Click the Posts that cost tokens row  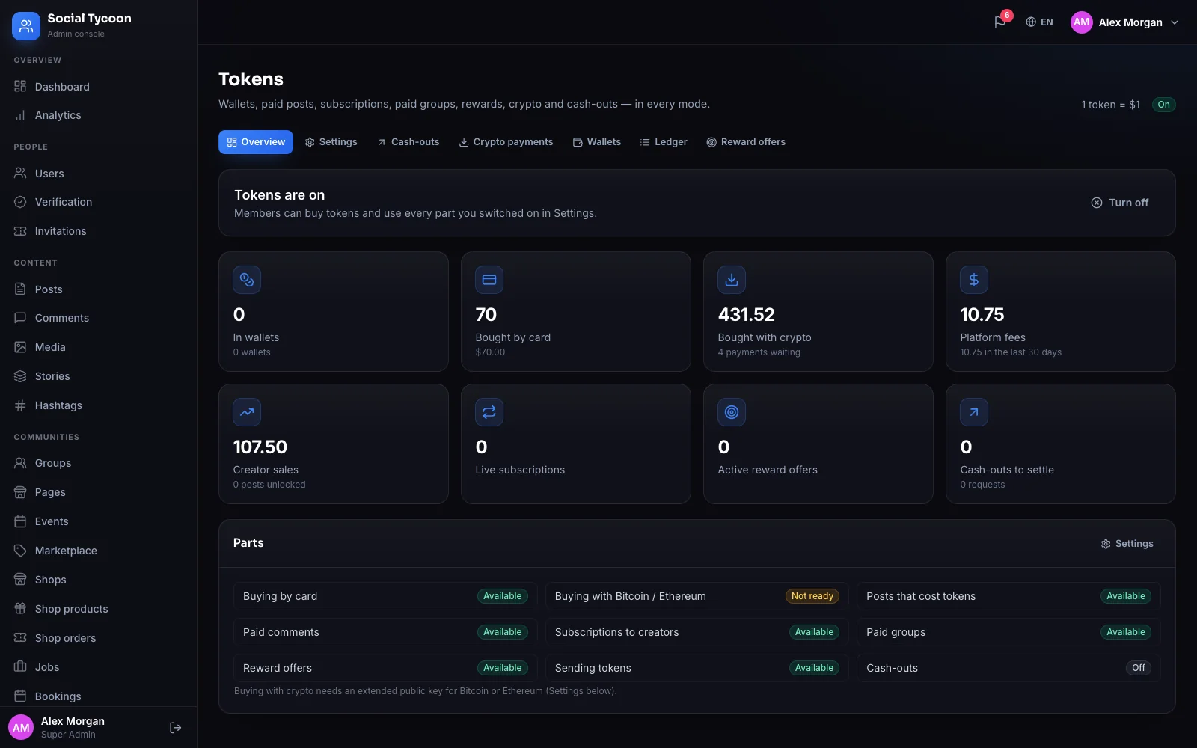coord(1008,596)
